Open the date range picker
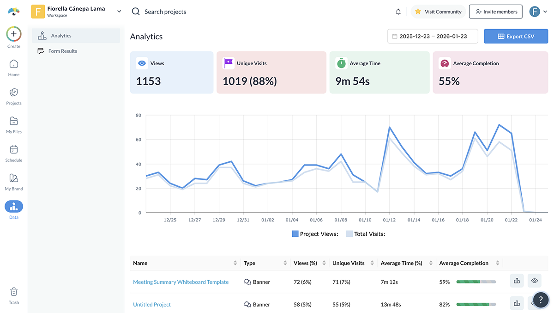Screen dimensions: 554x313 point(432,36)
